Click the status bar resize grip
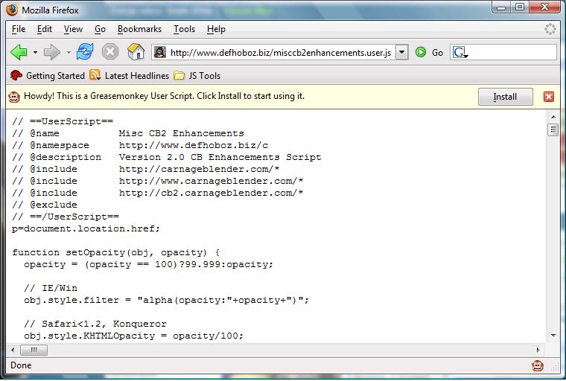Viewport: 566px width, 381px height. tap(555, 368)
